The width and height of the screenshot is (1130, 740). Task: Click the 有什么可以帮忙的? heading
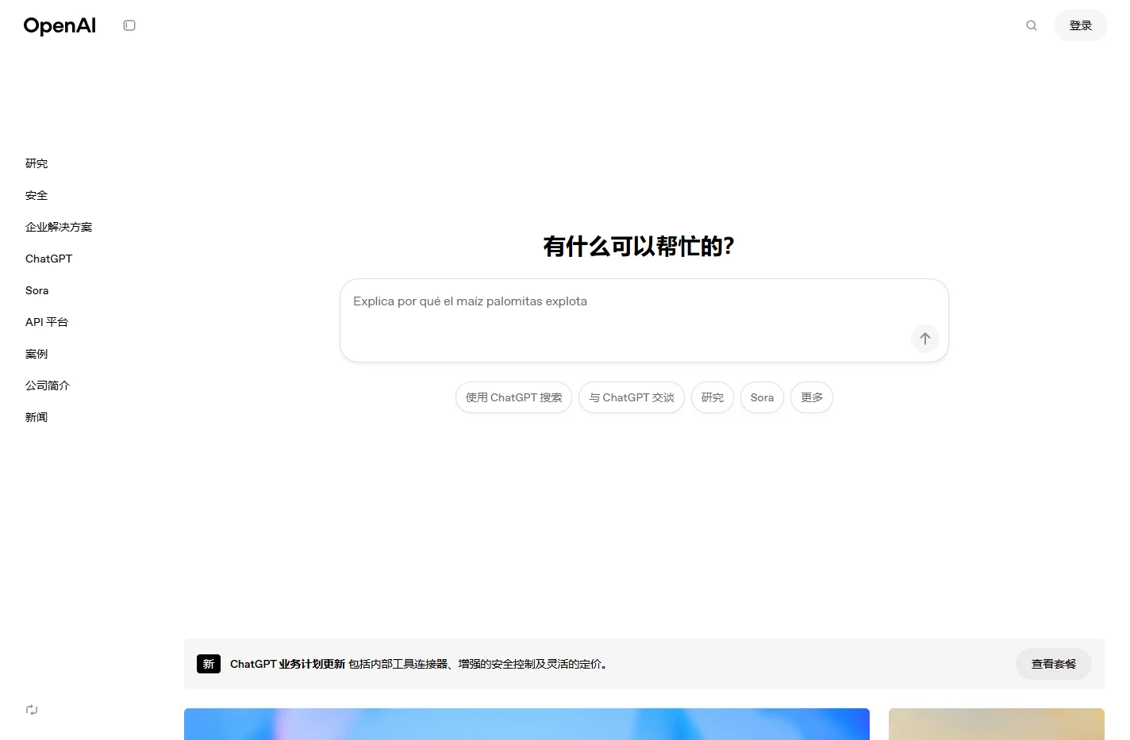coord(639,246)
